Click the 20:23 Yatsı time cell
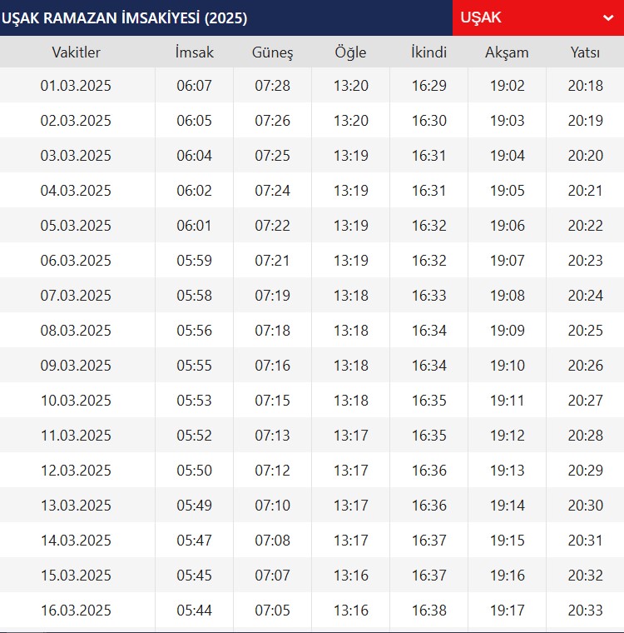 (x=585, y=261)
